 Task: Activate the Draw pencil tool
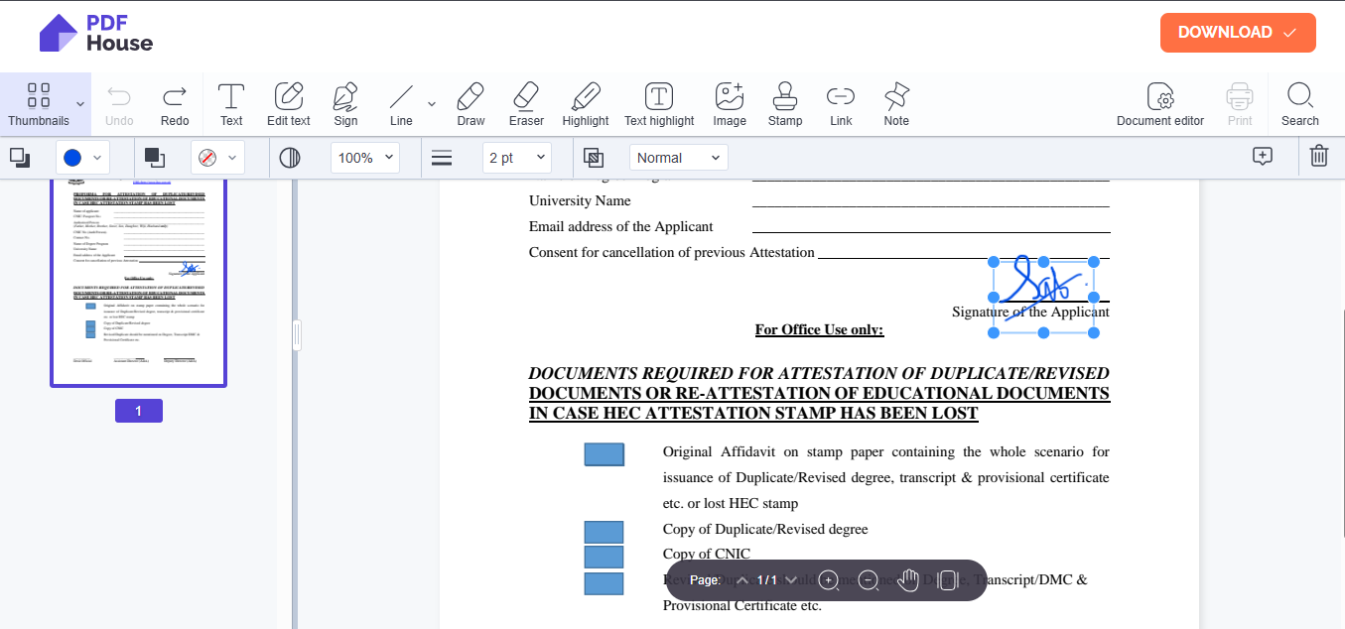(471, 104)
